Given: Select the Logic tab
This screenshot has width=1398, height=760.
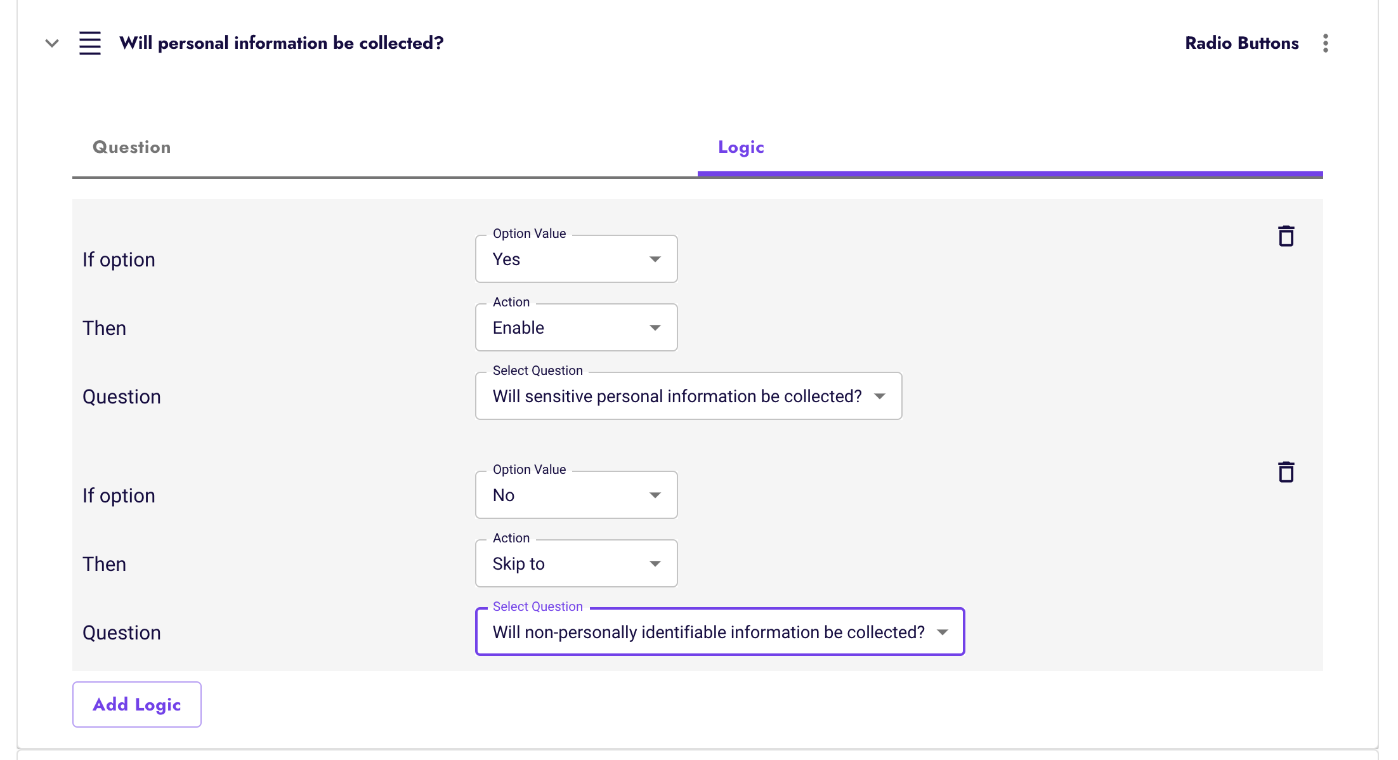Looking at the screenshot, I should click(740, 147).
